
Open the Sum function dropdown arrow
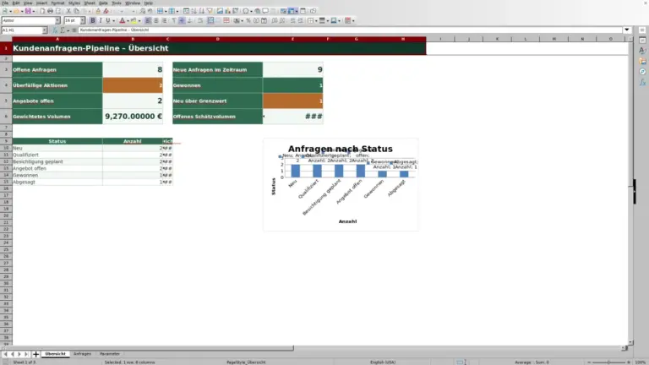[x=68, y=30]
